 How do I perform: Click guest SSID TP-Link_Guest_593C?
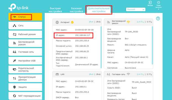(x=142, y=82)
